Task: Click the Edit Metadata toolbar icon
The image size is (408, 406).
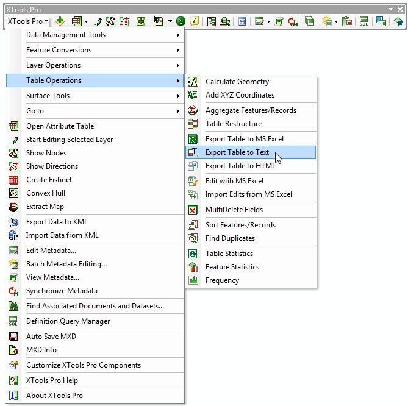Action: coord(259,21)
